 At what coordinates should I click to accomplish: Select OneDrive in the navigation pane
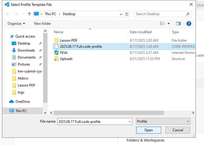tap(22, 102)
